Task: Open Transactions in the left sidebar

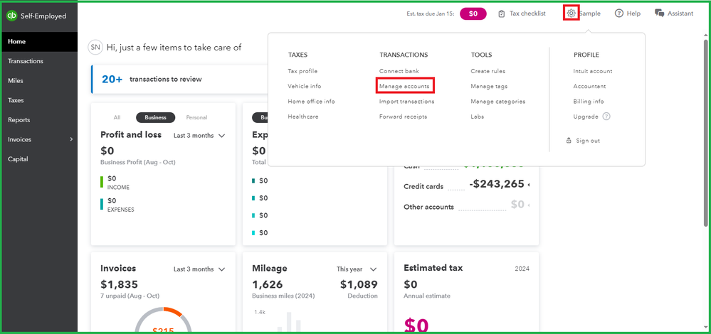Action: tap(26, 61)
